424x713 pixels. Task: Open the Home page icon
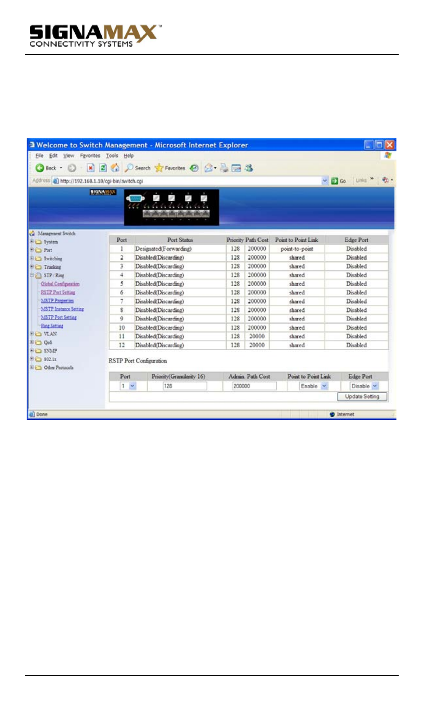(115, 168)
